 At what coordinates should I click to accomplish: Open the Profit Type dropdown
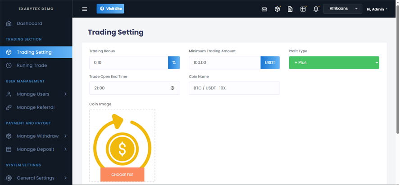click(x=334, y=63)
